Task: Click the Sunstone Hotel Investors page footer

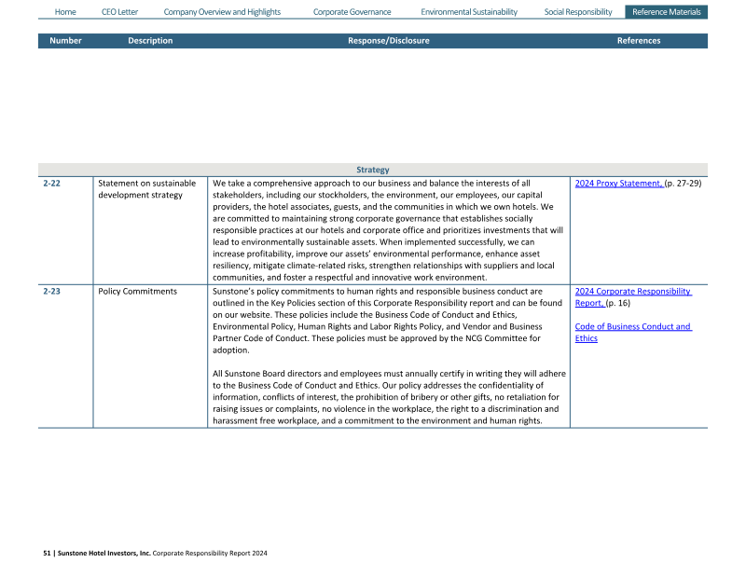Action: tap(156, 553)
